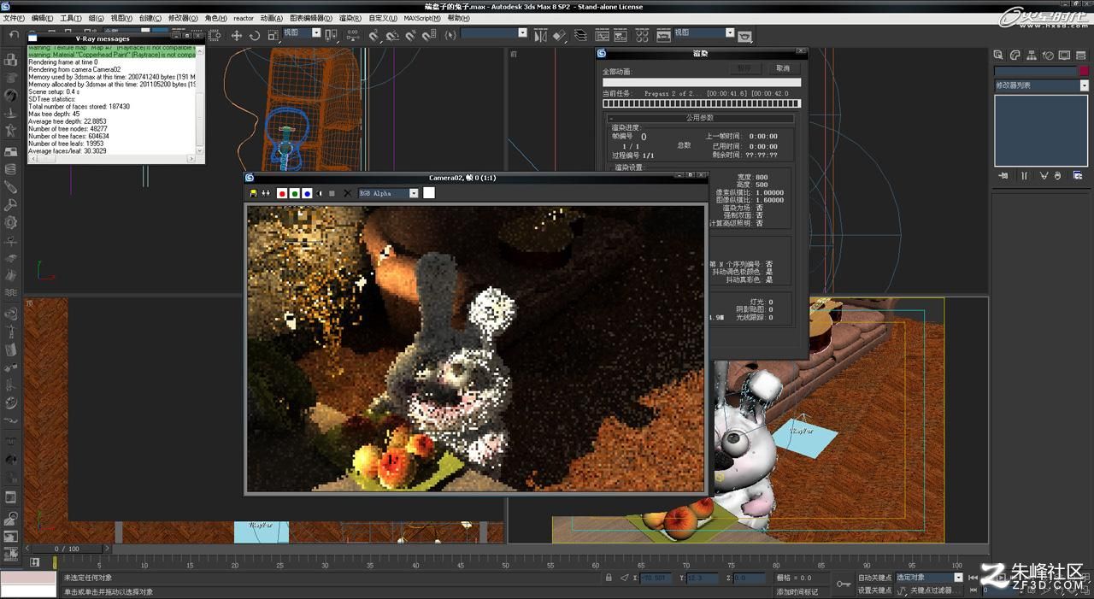Select the Scale tool in main toolbar

click(273, 35)
